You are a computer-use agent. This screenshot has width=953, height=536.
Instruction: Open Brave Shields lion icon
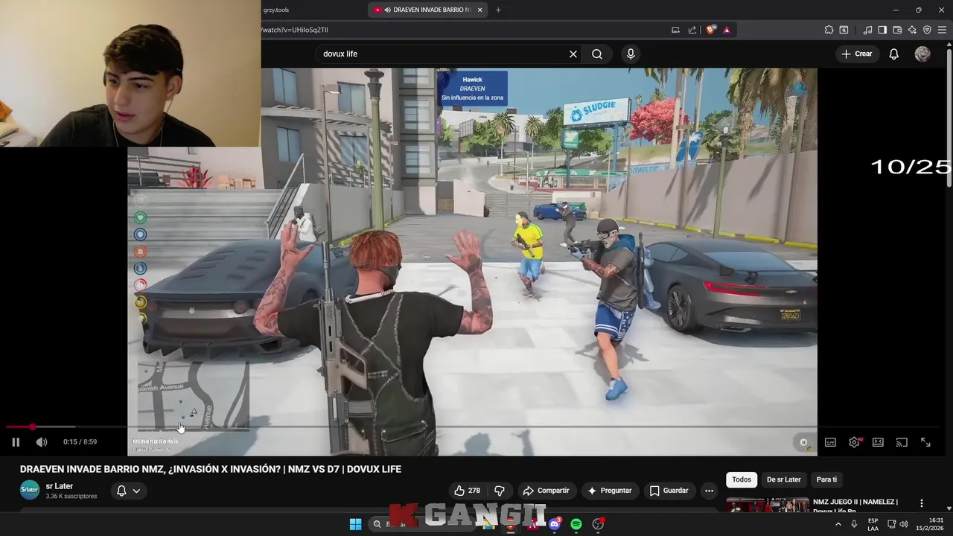(710, 30)
